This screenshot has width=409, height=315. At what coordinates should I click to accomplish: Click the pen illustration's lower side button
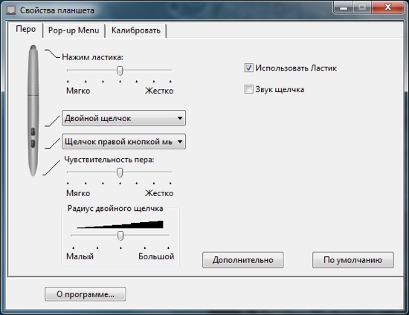33,144
